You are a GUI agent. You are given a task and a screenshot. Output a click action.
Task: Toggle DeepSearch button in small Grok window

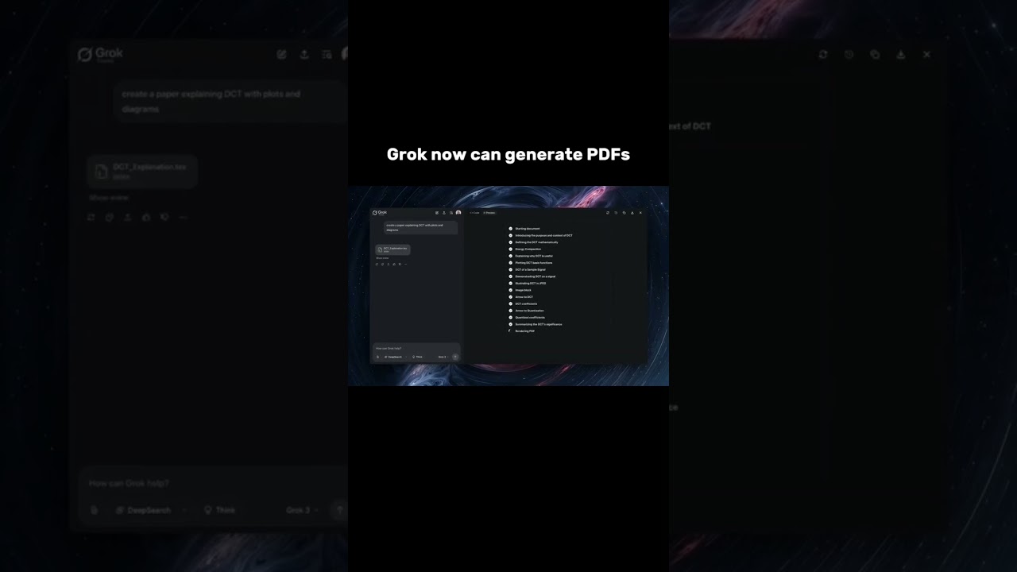click(393, 357)
